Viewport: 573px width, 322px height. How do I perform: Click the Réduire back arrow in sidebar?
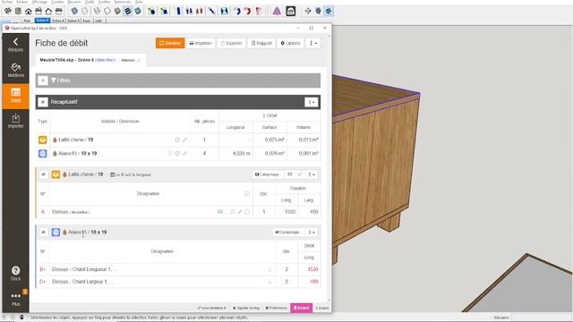click(x=15, y=45)
